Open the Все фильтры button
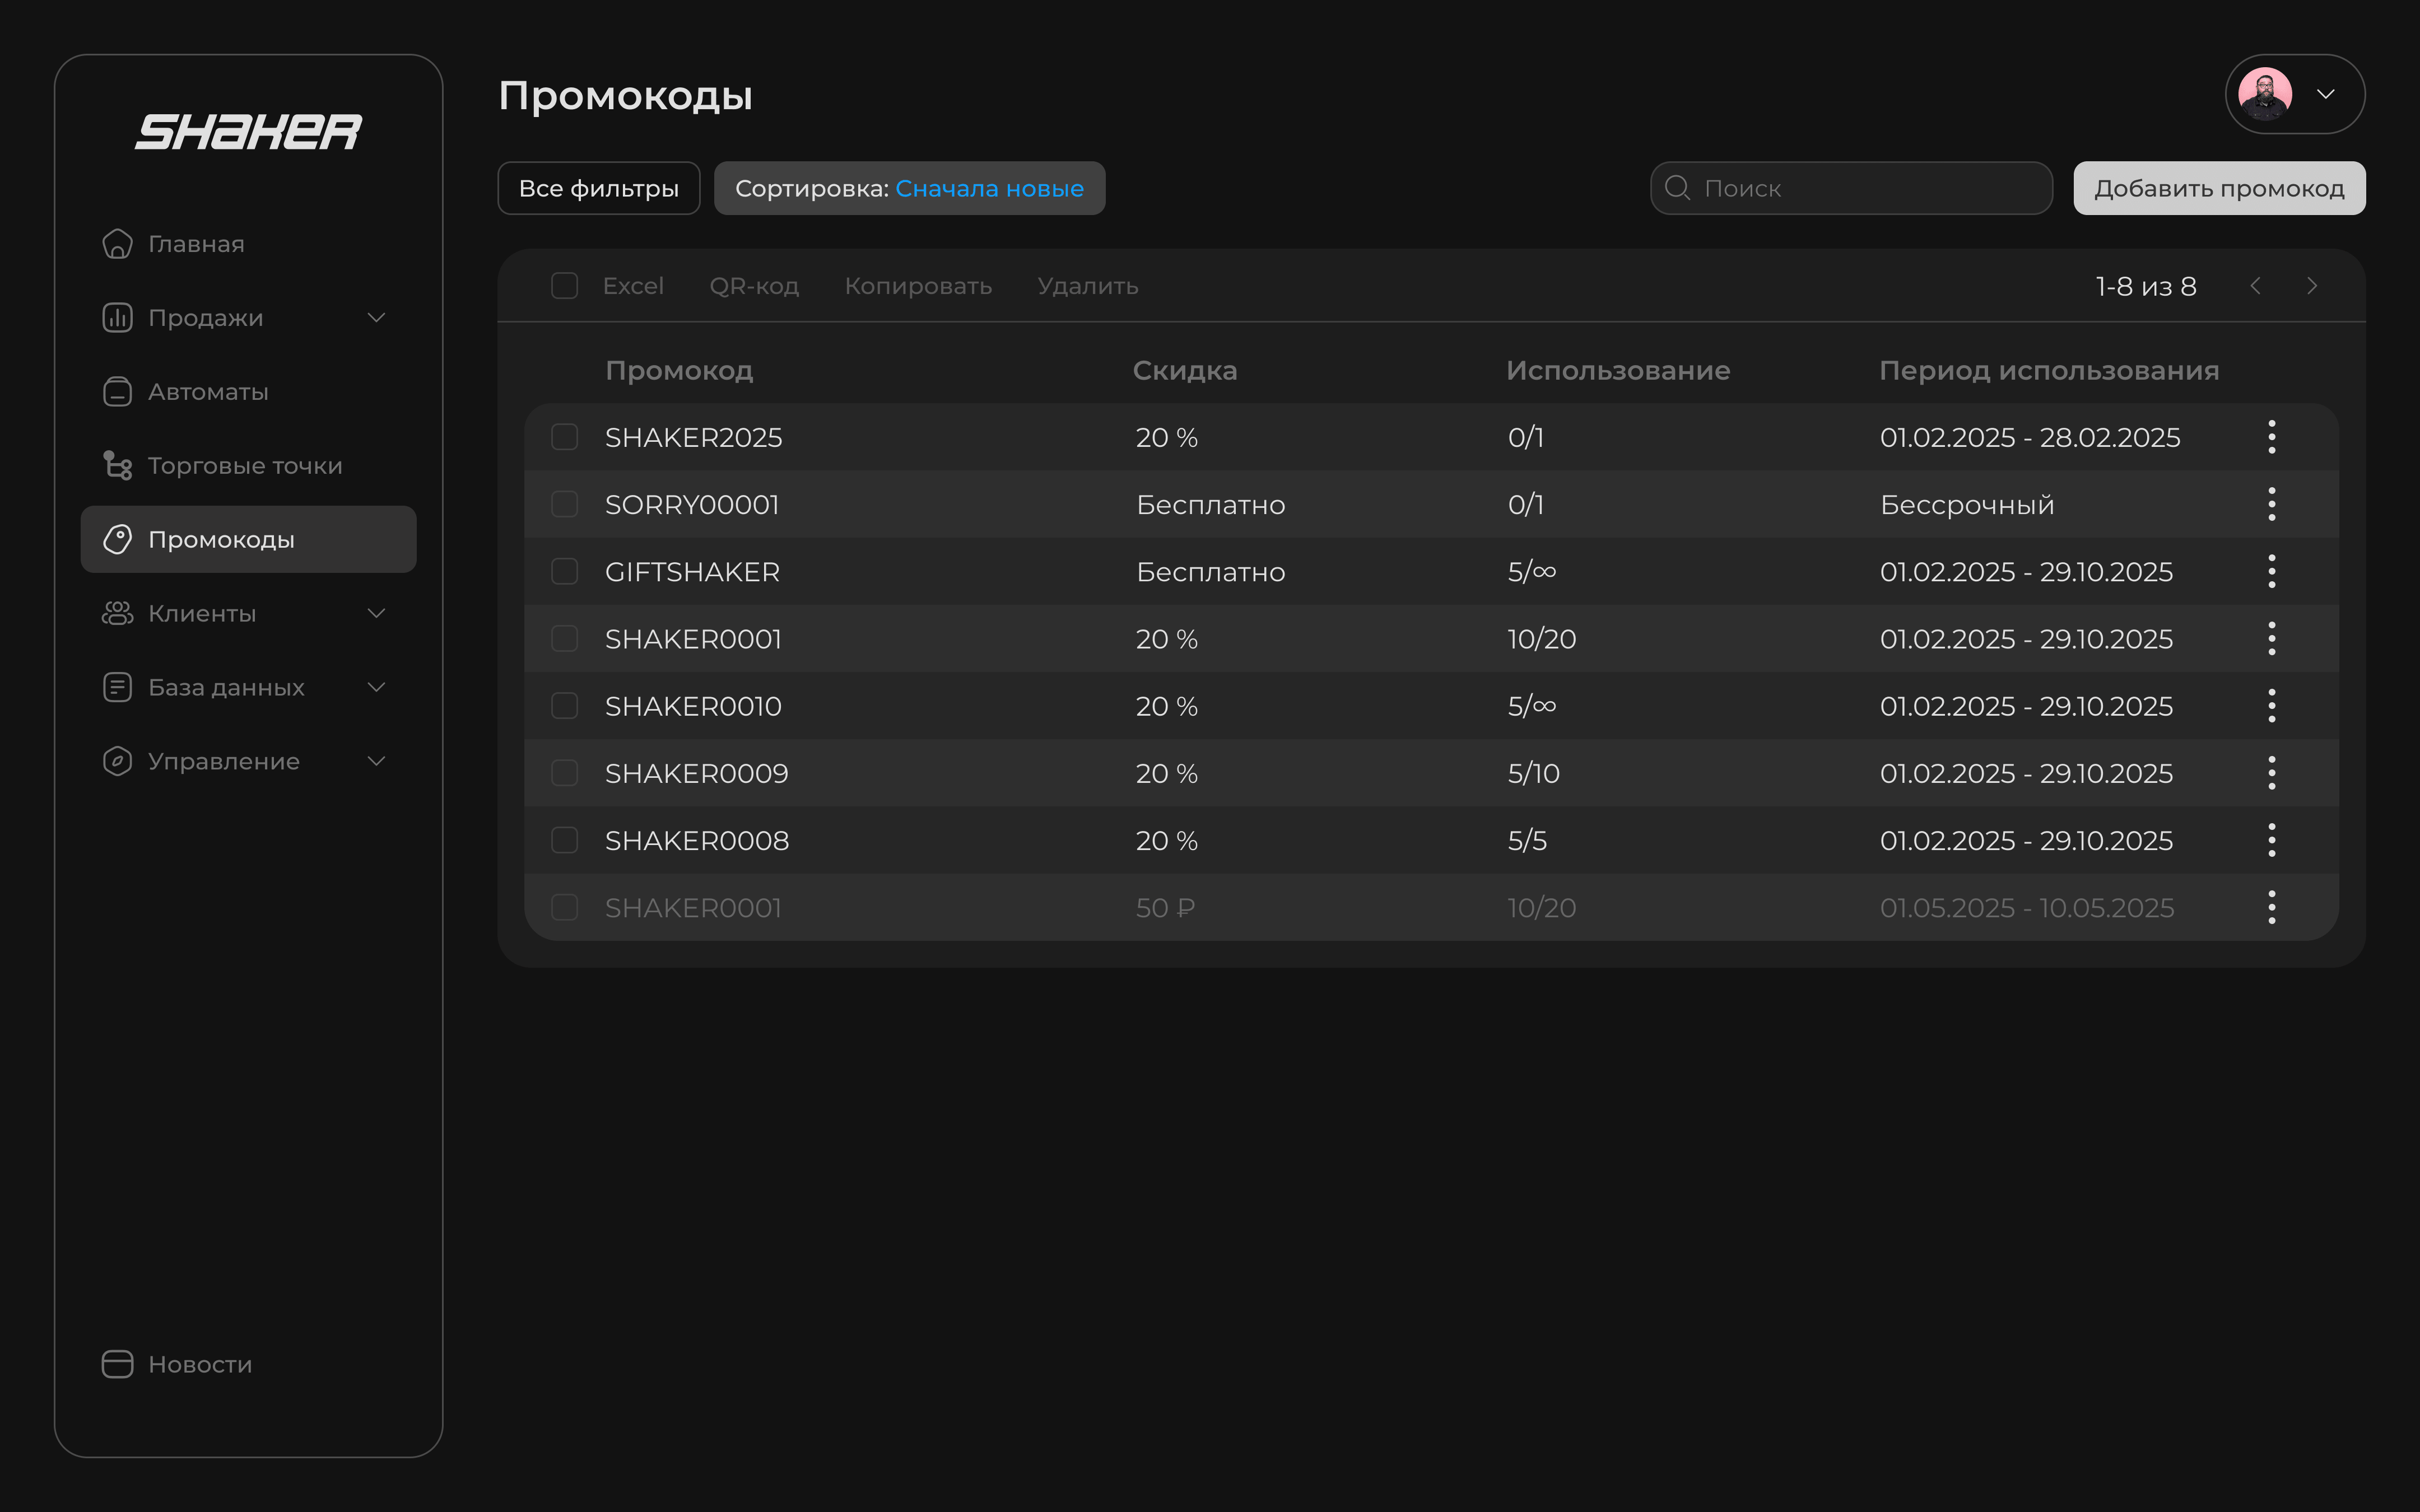The image size is (2420, 1512). pos(598,189)
